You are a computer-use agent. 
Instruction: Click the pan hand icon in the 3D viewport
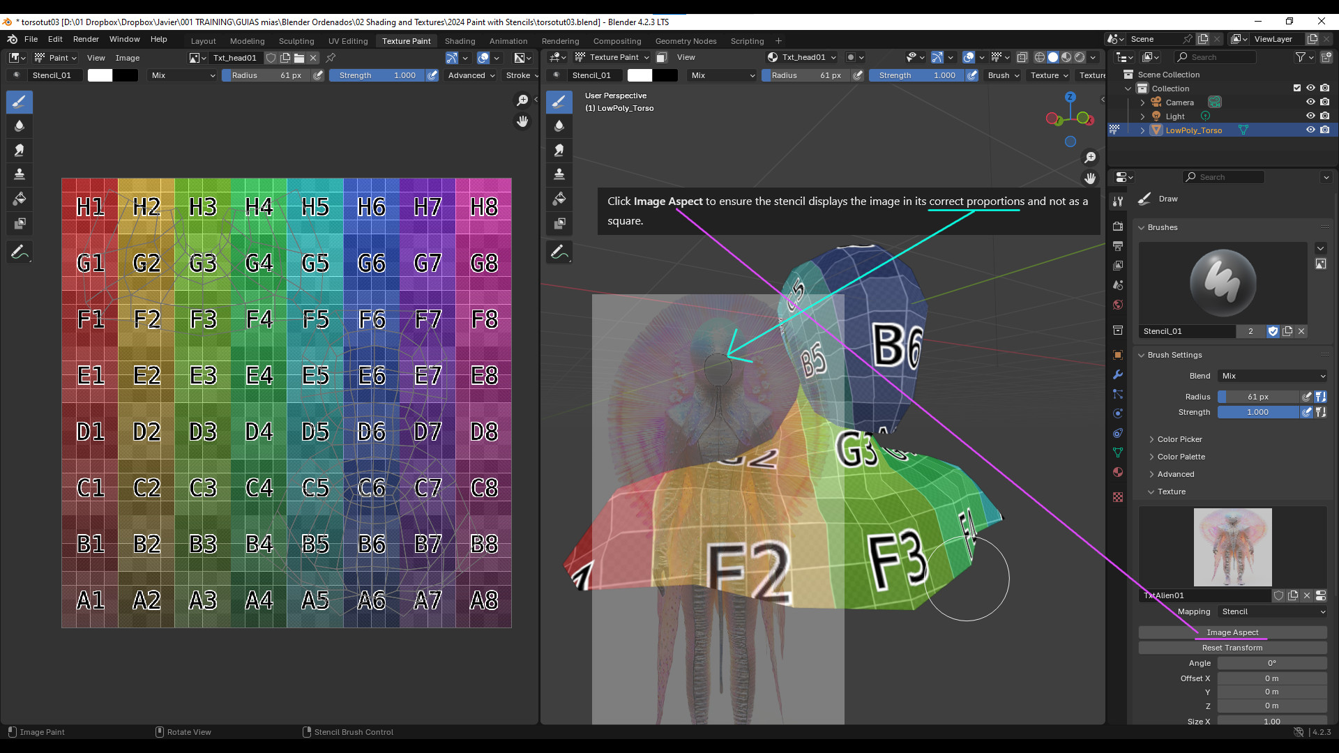pos(1090,178)
